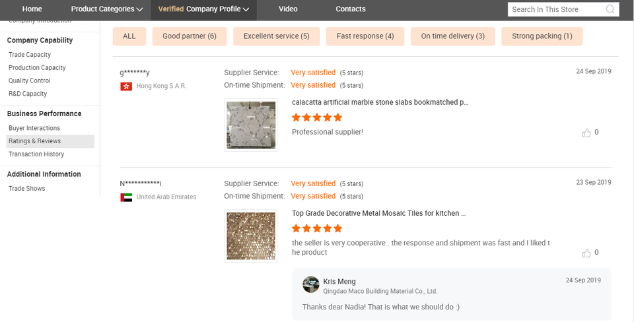The height and width of the screenshot is (322, 634).
Task: Click the search magnifier icon
Action: click(610, 9)
